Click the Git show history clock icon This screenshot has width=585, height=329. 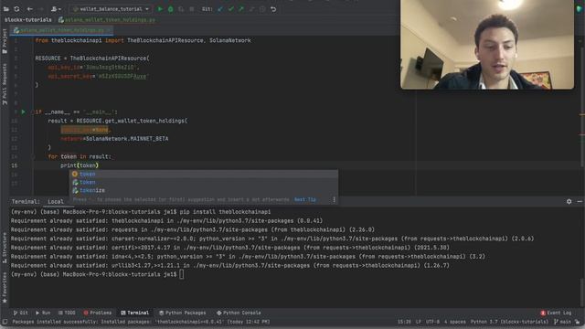coord(262,9)
